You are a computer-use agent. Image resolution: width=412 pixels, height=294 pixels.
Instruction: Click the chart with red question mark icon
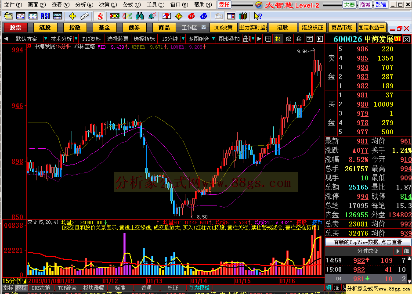166,16
